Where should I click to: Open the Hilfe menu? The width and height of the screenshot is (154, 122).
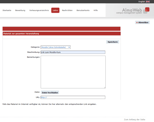[x=95, y=10]
